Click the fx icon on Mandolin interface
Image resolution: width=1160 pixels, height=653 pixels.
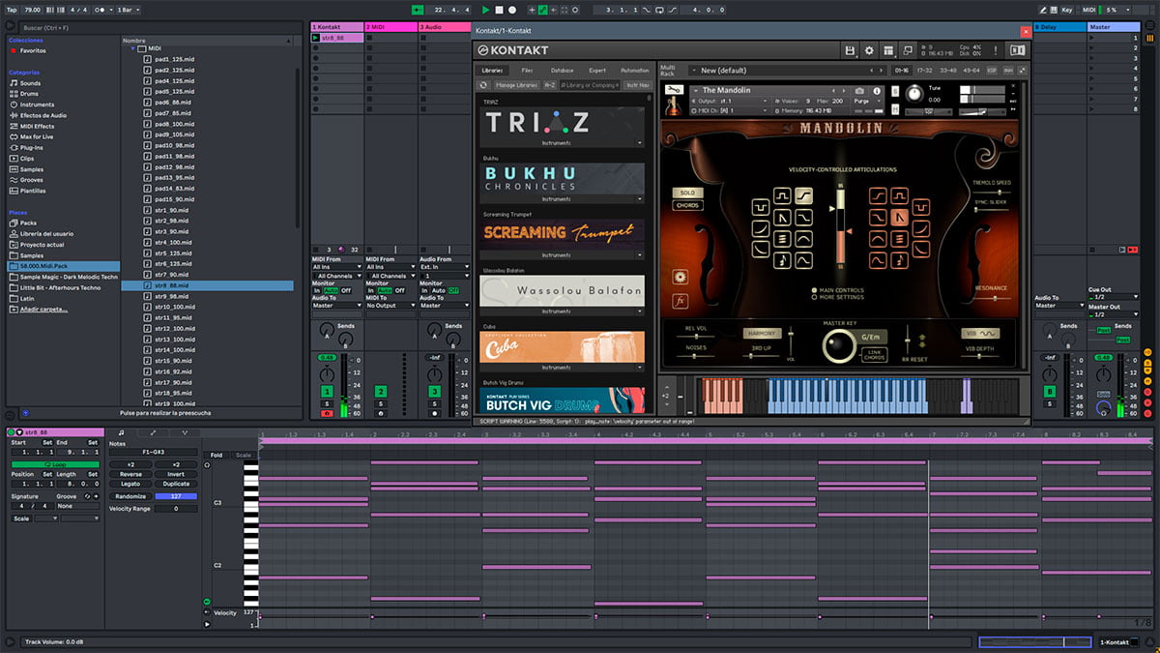681,301
